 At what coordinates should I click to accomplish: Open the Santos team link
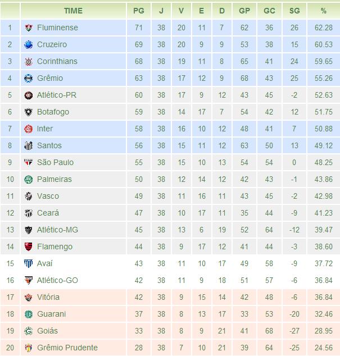point(49,145)
